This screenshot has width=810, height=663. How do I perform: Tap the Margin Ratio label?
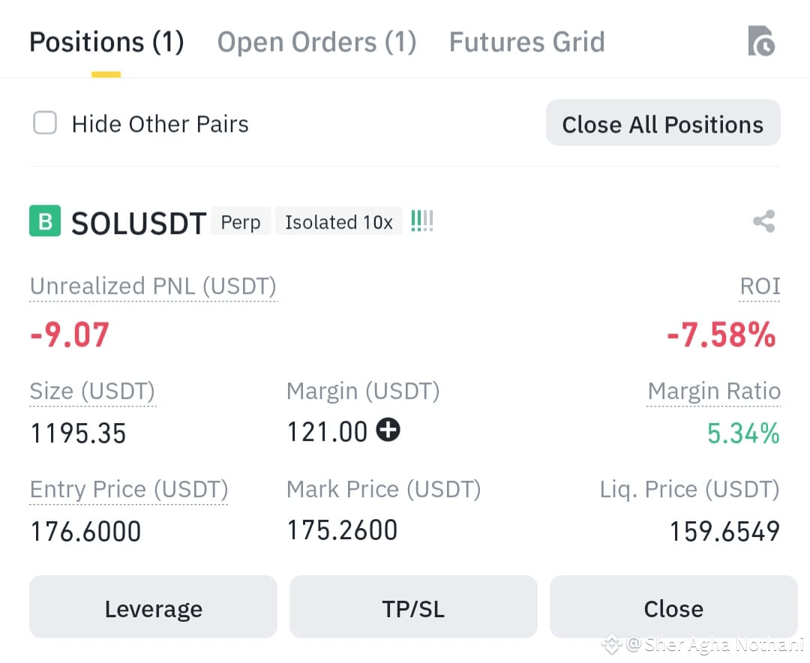tap(714, 391)
